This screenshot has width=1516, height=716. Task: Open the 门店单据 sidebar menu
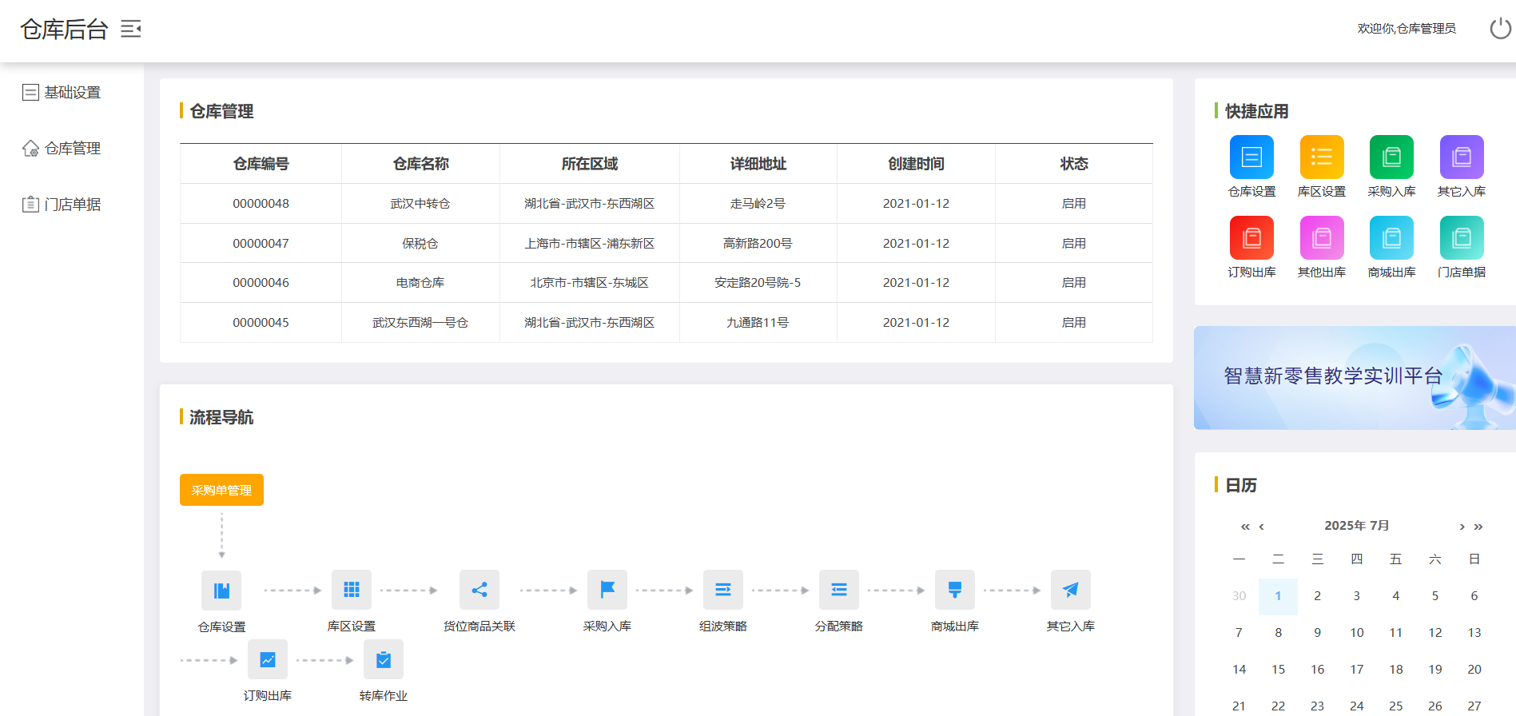click(x=72, y=205)
